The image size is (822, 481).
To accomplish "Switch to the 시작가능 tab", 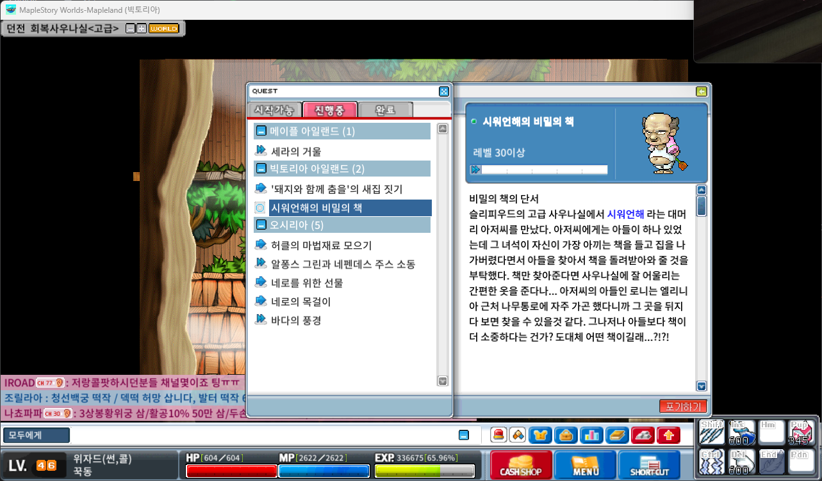I will pos(274,110).
